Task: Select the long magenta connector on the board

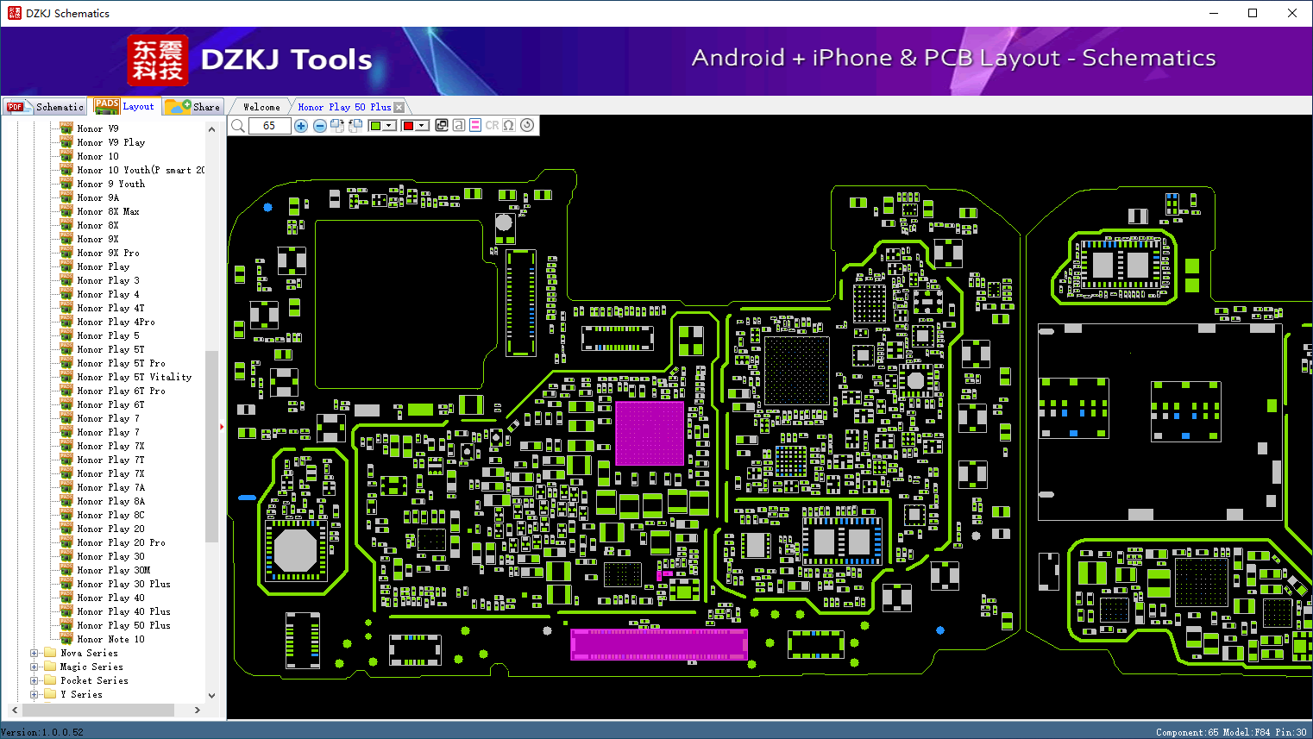Action: pyautogui.click(x=659, y=644)
